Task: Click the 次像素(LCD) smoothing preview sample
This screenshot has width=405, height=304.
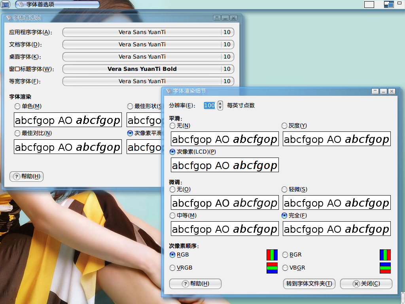Action: click(x=225, y=165)
